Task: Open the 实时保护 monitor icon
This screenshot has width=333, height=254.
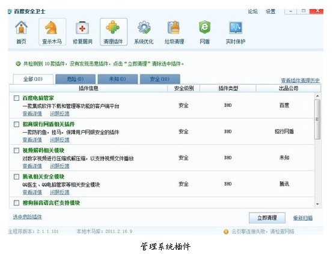Action: [236, 28]
